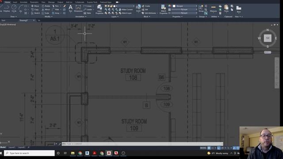Click the Edit block button
Viewport: 283px width, 159px height.
145,10
